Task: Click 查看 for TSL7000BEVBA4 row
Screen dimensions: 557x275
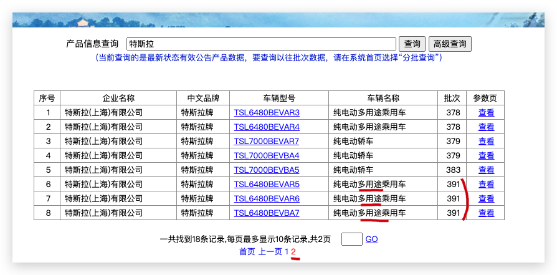Action: coord(486,155)
